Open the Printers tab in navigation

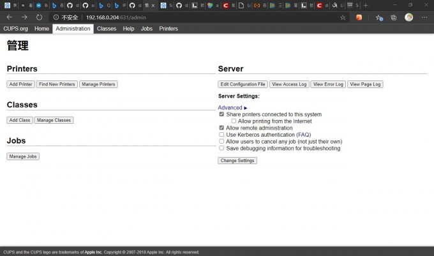pos(168,29)
